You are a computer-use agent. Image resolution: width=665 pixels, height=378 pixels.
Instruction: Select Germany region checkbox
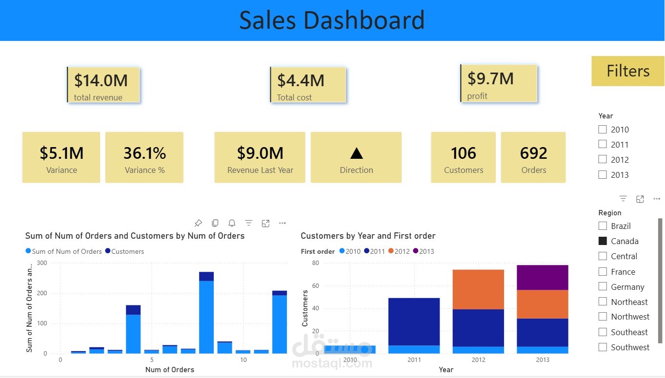603,286
